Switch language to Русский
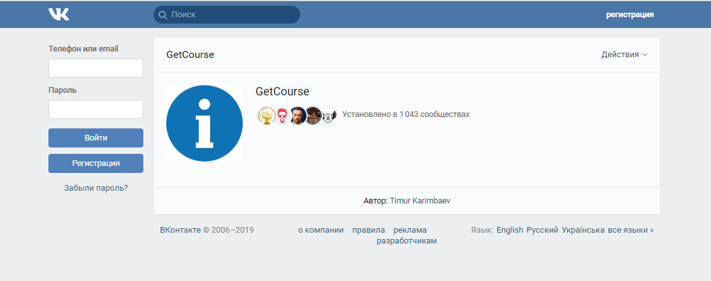The image size is (711, 281). click(542, 230)
